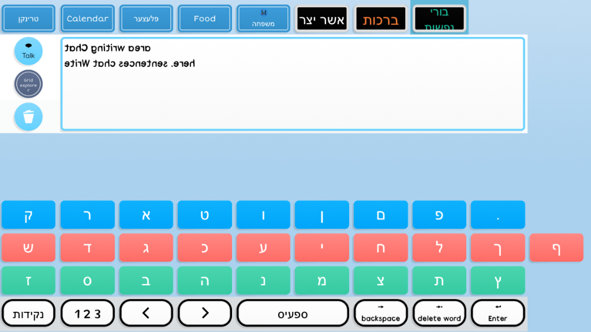Open the Grid explorer button
Image resolution: width=591 pixels, height=332 pixels.
pyautogui.click(x=28, y=84)
